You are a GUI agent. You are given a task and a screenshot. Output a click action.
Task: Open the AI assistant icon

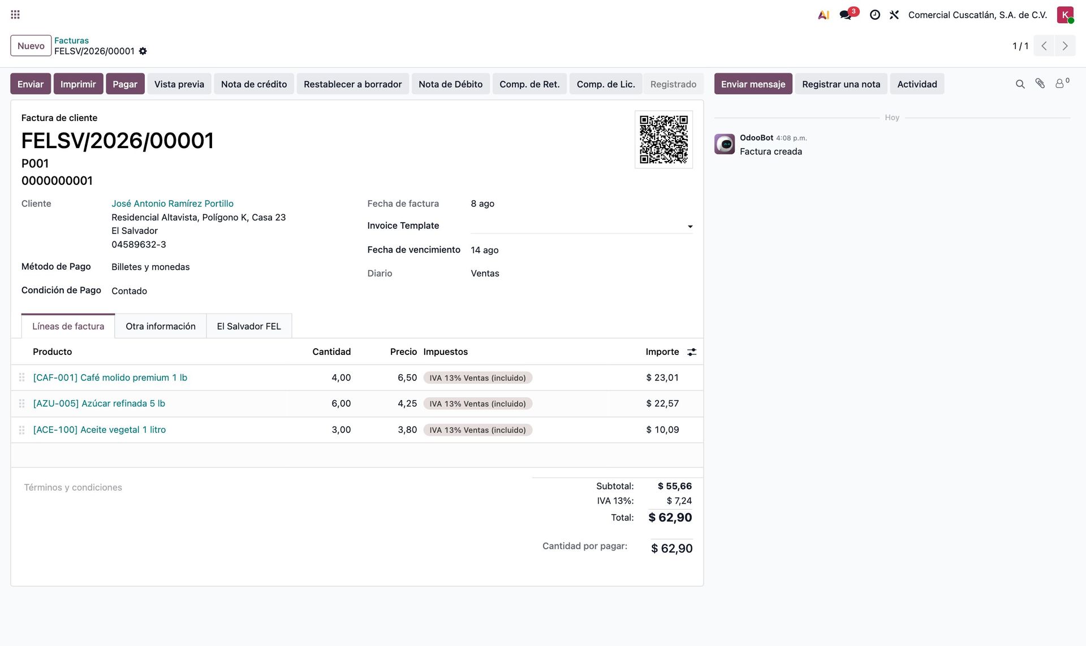click(x=824, y=15)
